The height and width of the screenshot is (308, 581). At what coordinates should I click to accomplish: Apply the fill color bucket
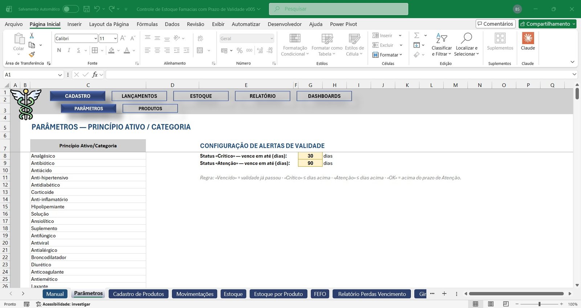[x=111, y=50]
